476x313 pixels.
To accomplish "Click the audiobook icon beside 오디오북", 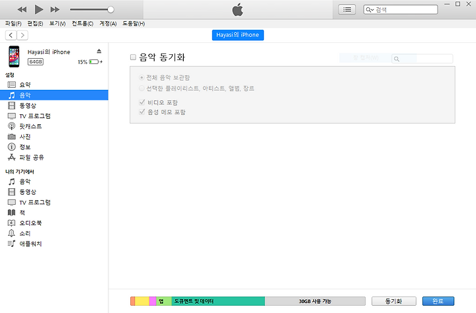I will coord(11,223).
